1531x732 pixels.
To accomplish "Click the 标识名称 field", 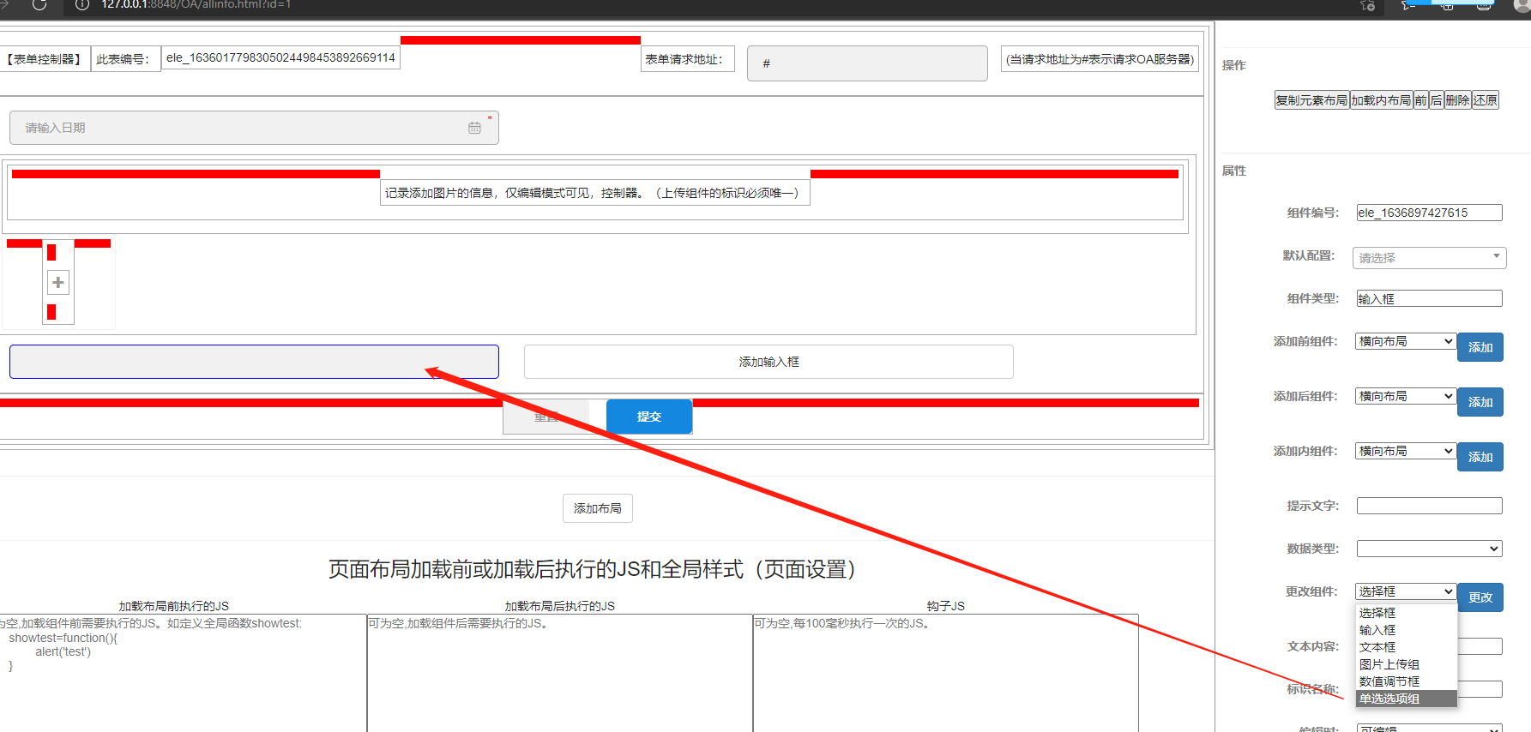I will pyautogui.click(x=1480, y=689).
